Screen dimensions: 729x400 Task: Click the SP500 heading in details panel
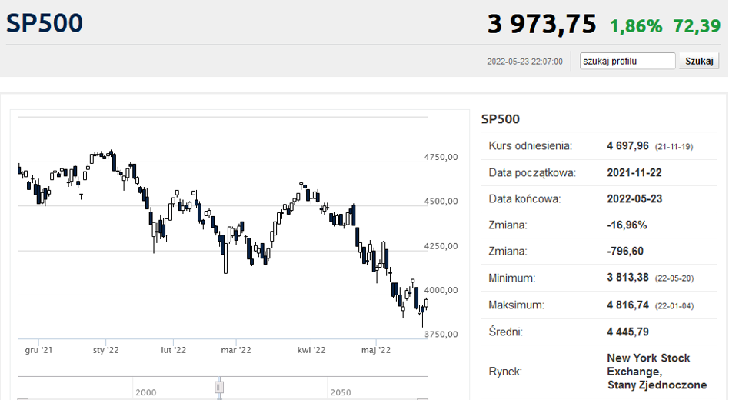(501, 119)
